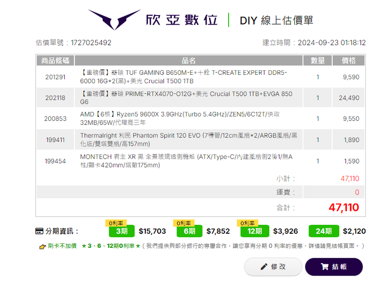Click the ★3、6、12期0利率★ promo text
Screen dimensions: 392x289
click(x=111, y=246)
